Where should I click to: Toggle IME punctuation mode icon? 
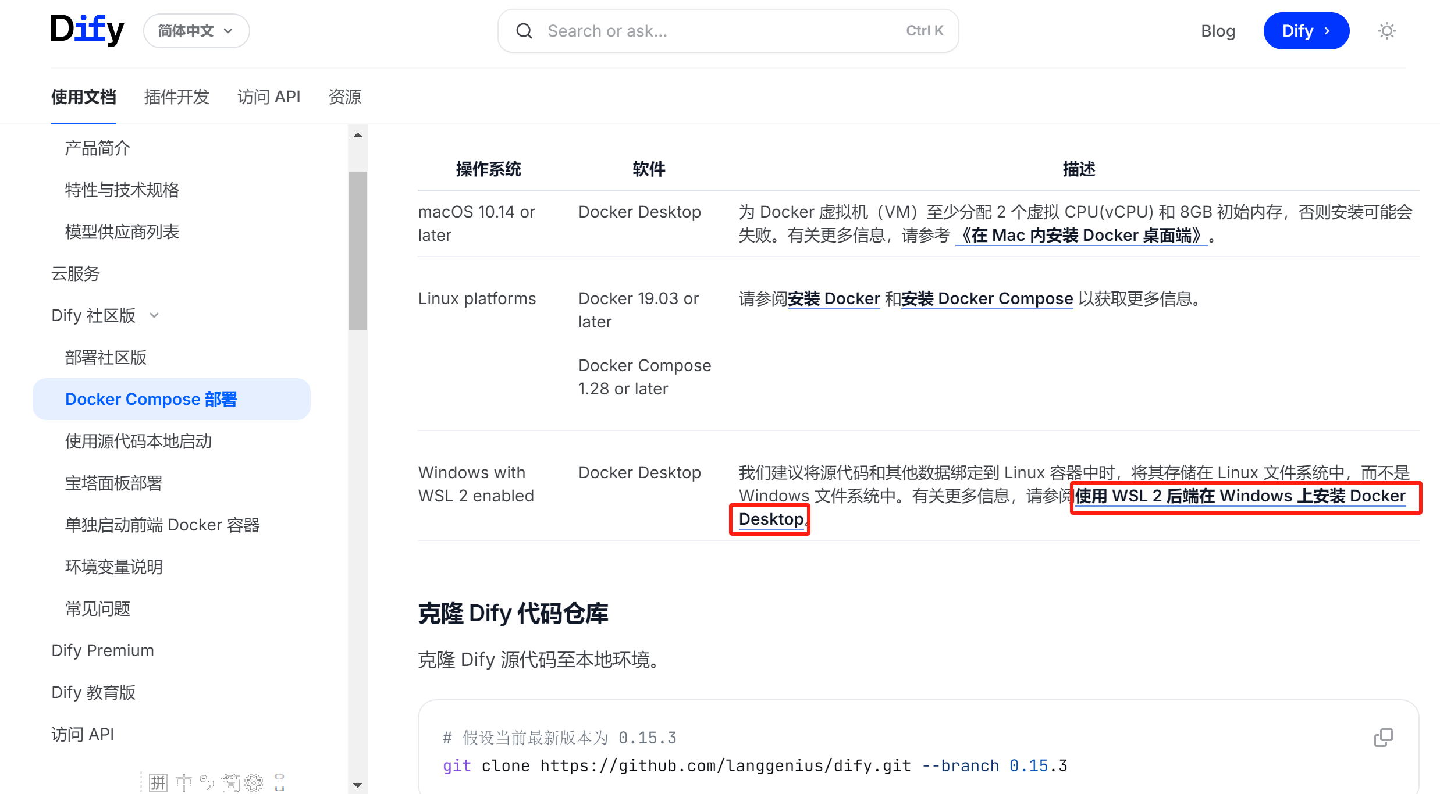(207, 782)
